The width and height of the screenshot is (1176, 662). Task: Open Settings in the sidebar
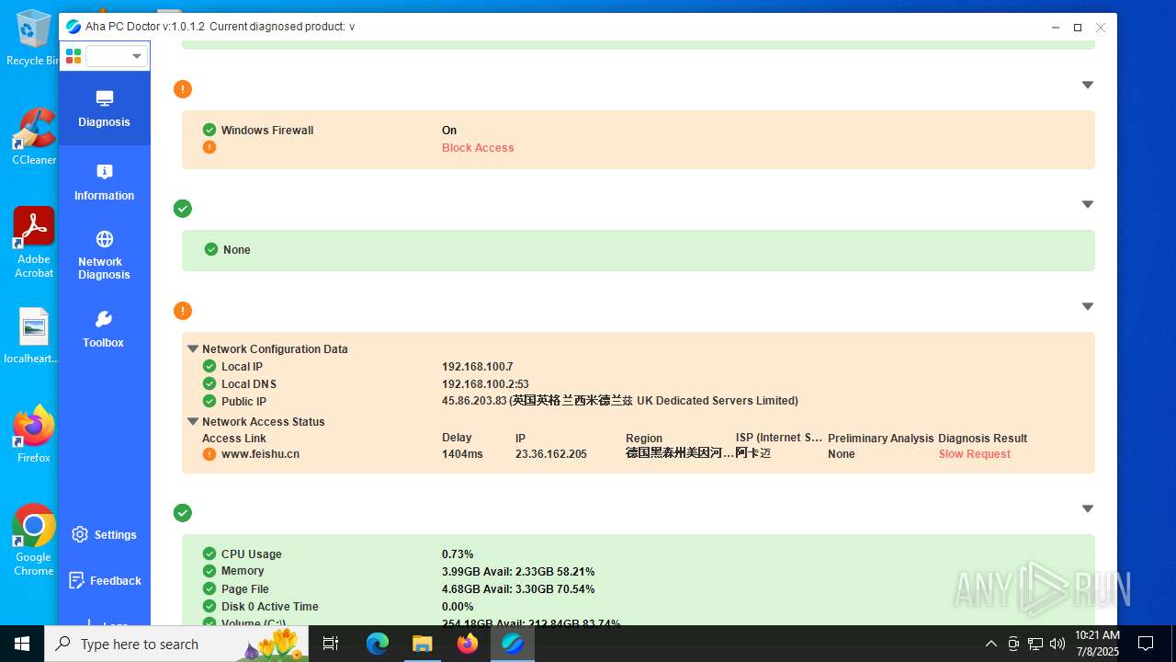coord(104,535)
